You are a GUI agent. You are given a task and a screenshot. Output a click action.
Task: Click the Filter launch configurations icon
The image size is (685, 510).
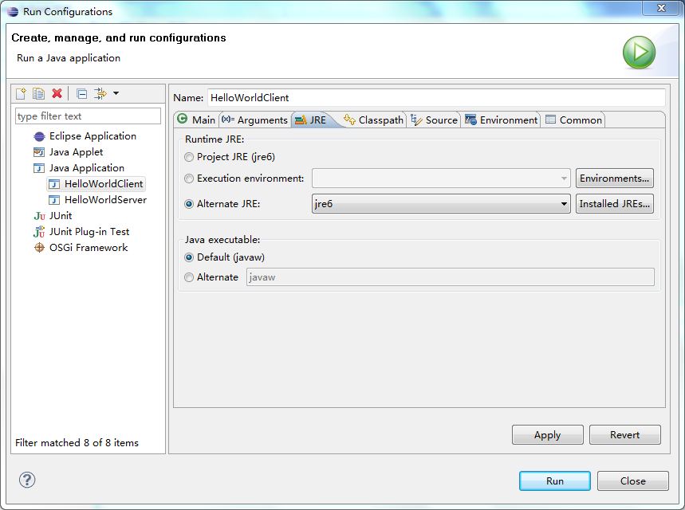(100, 94)
